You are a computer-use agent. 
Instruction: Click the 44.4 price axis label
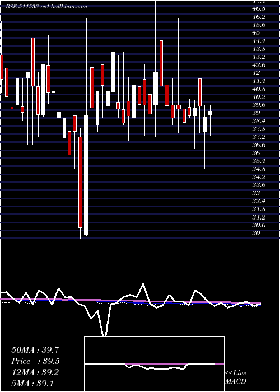point(259,41)
